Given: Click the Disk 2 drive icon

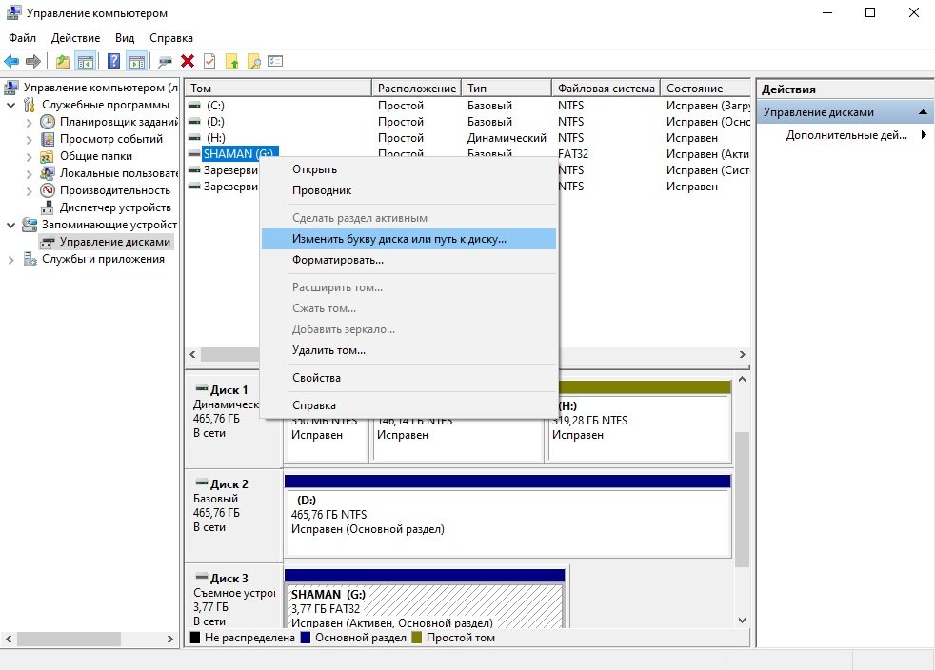Looking at the screenshot, I should [x=202, y=483].
